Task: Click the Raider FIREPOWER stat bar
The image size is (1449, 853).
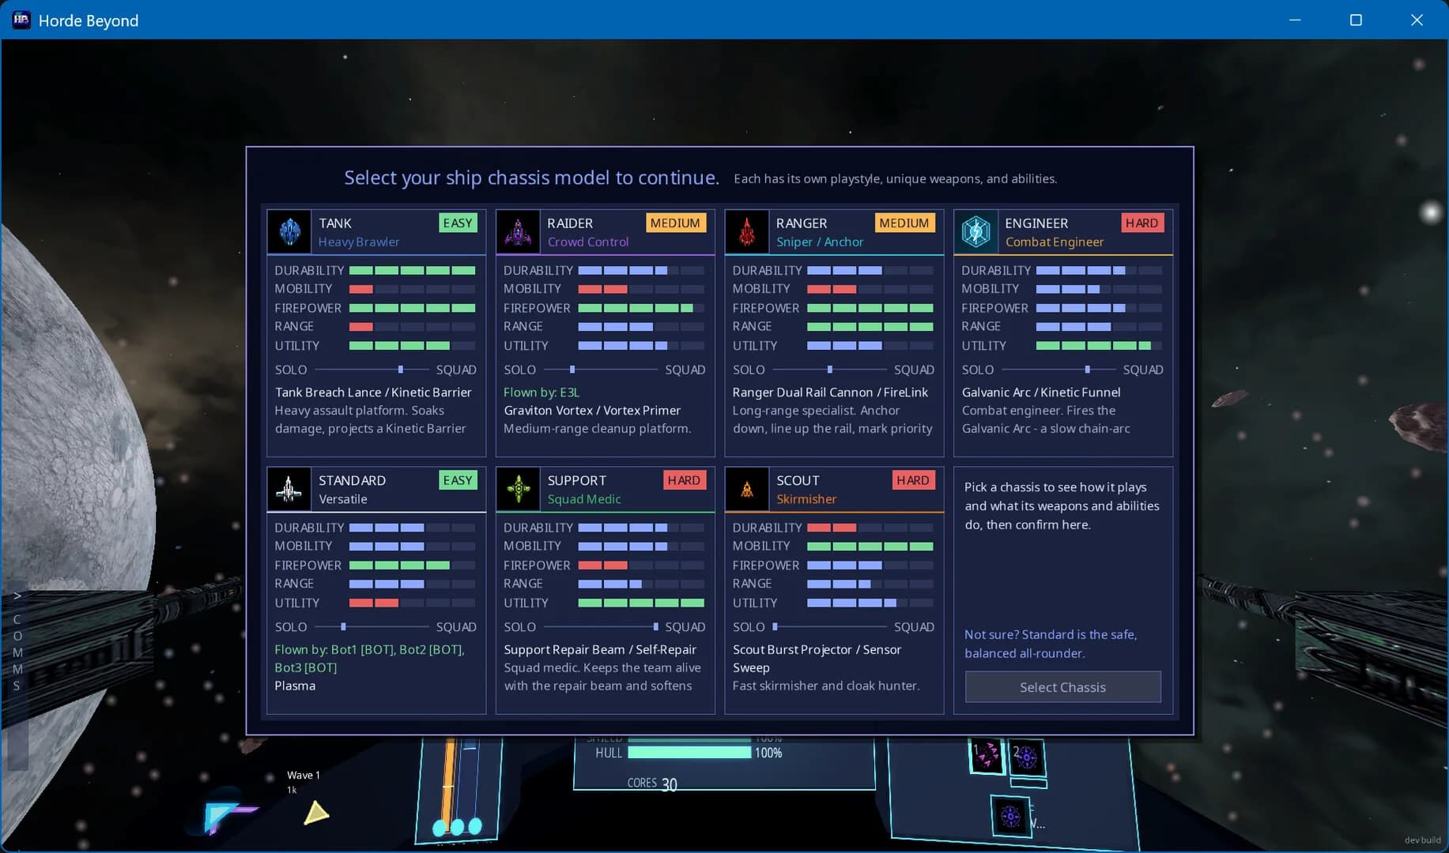Action: pos(641,308)
